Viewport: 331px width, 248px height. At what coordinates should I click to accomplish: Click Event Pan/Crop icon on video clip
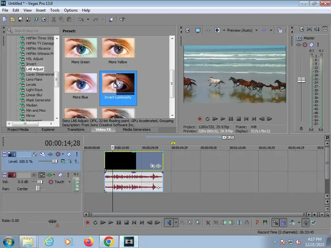[x=152, y=166]
